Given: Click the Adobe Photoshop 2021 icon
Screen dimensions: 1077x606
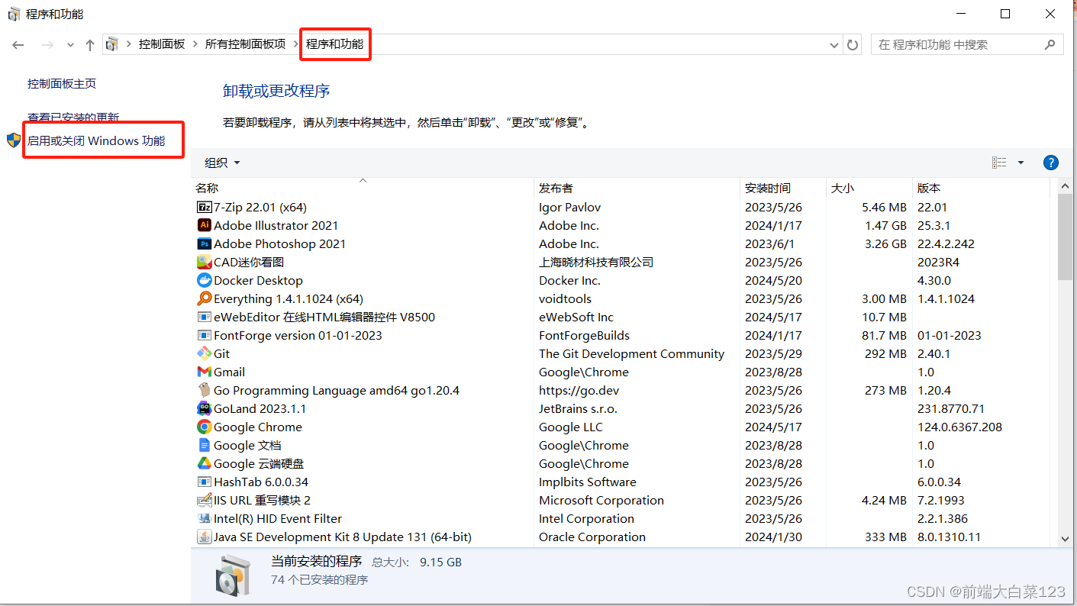Looking at the screenshot, I should 204,243.
